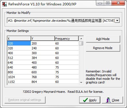
Task: Click the Add Mode button
Action: pos(103,39)
